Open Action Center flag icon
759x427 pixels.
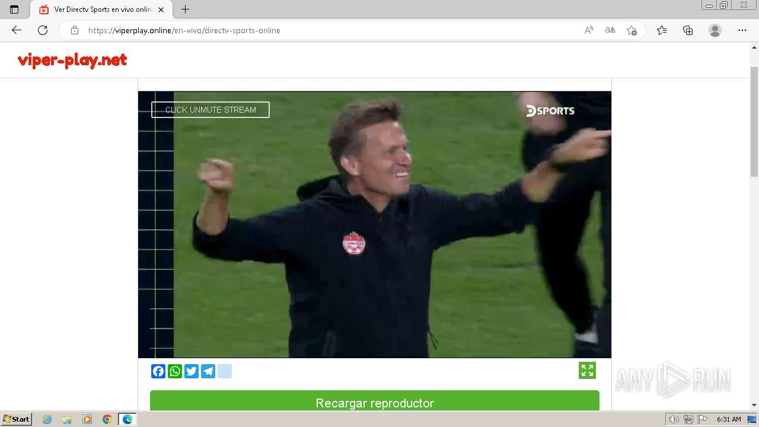click(703, 419)
